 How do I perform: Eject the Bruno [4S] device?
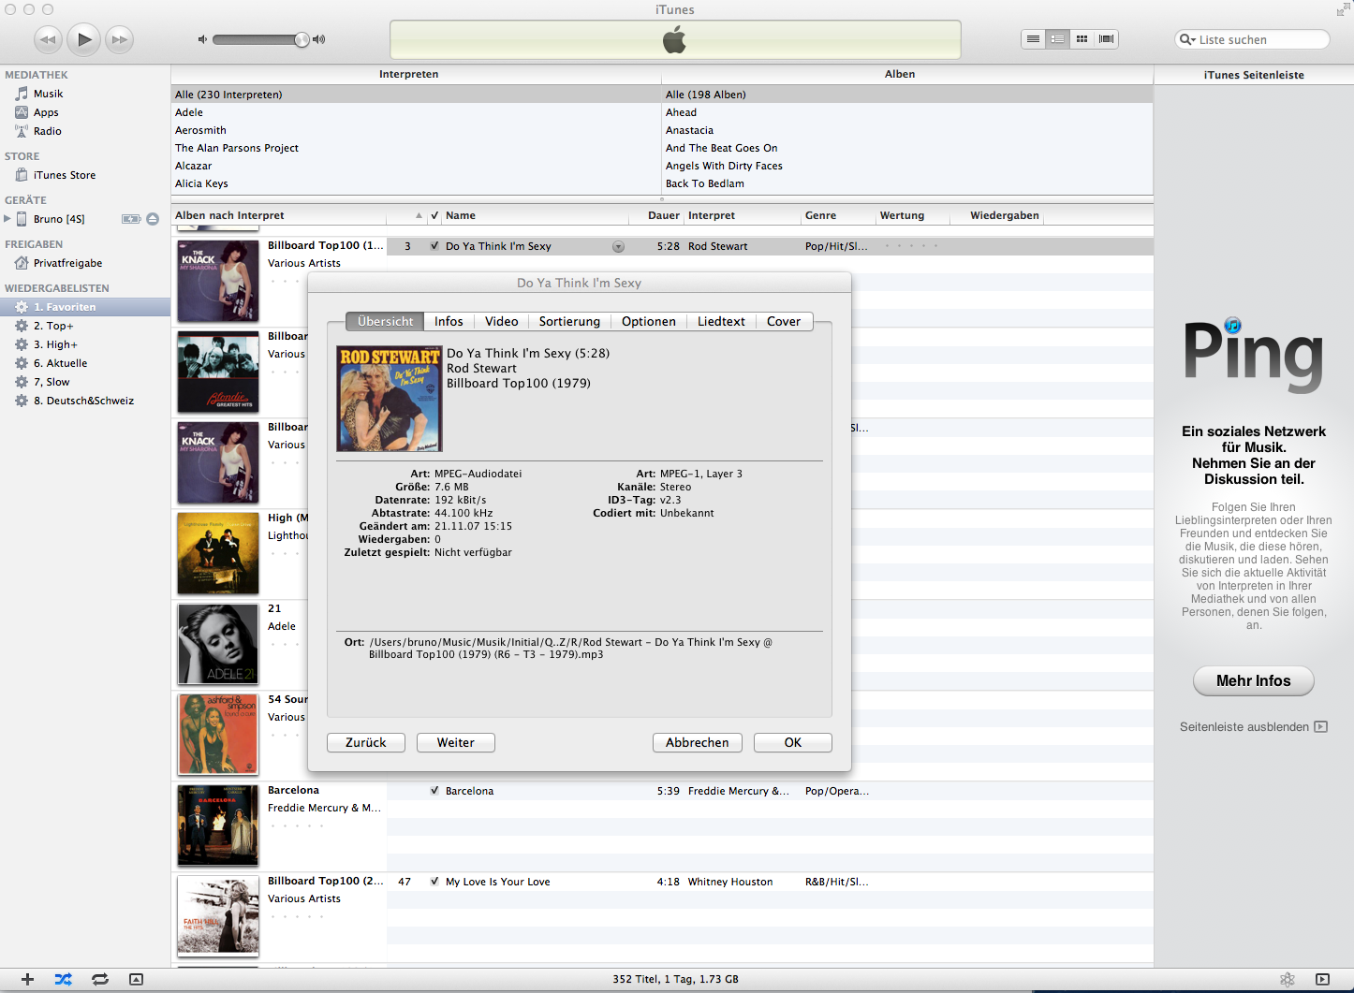153,219
